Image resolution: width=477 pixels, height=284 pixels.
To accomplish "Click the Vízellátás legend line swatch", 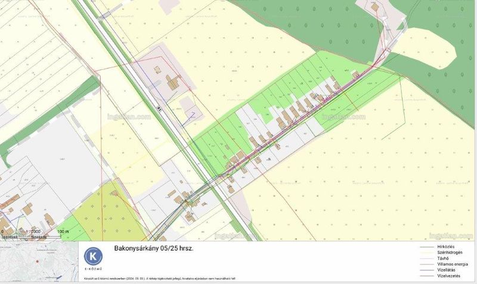I will pos(427,270).
